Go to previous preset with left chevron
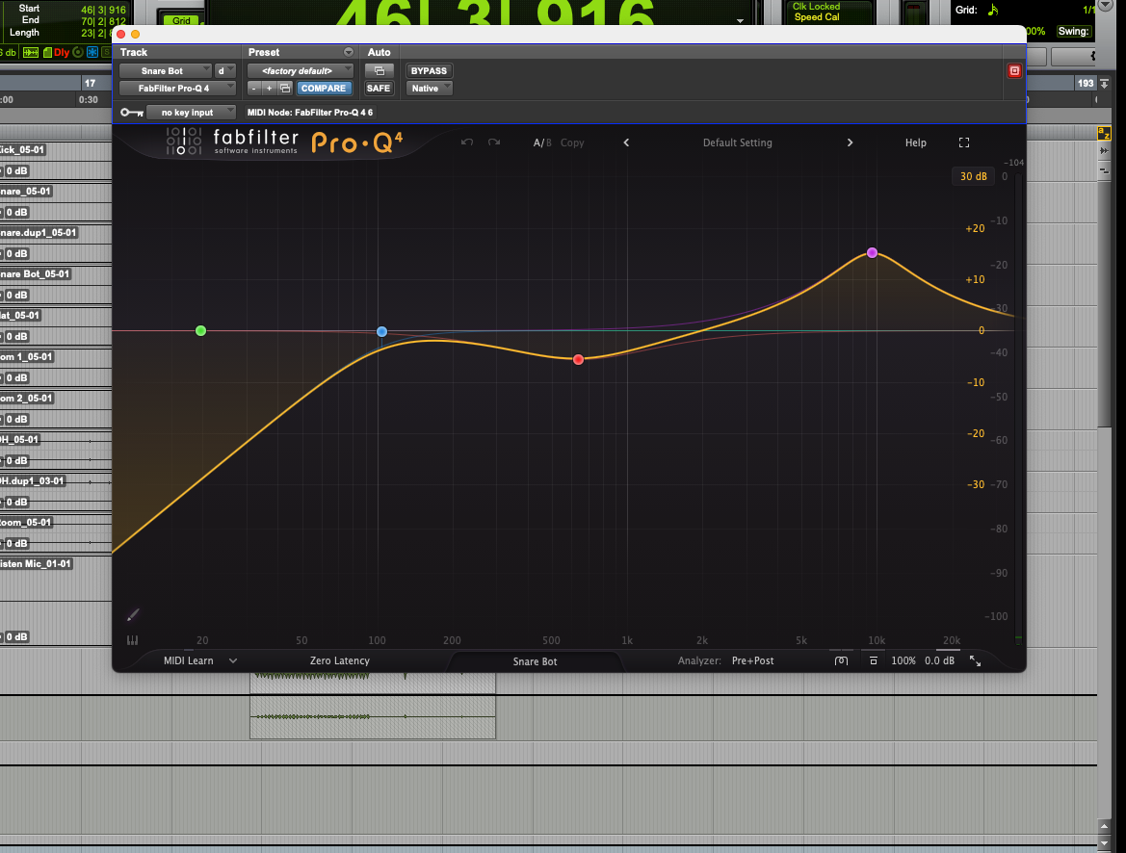The width and height of the screenshot is (1126, 853). pyautogui.click(x=626, y=142)
